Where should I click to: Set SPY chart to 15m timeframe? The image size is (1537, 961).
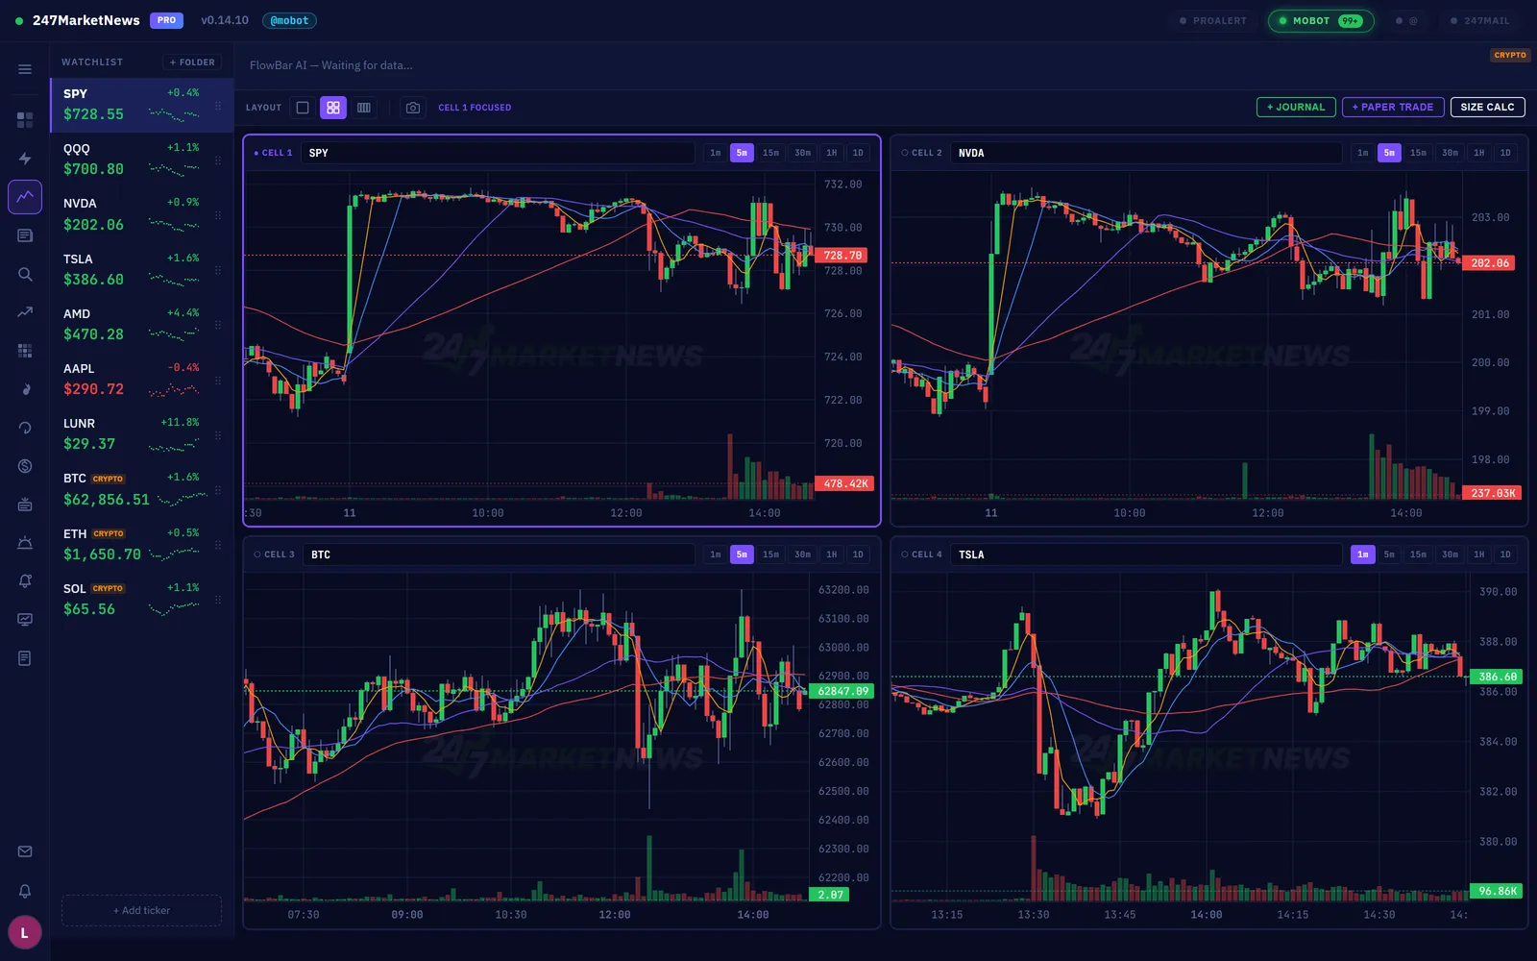point(770,153)
